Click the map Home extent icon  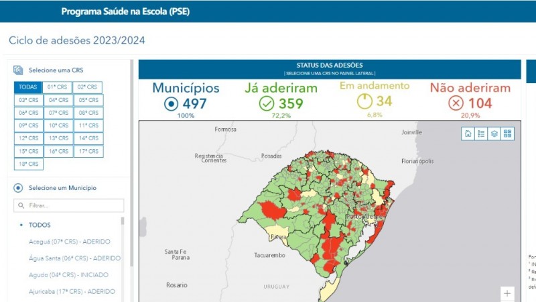coord(468,134)
